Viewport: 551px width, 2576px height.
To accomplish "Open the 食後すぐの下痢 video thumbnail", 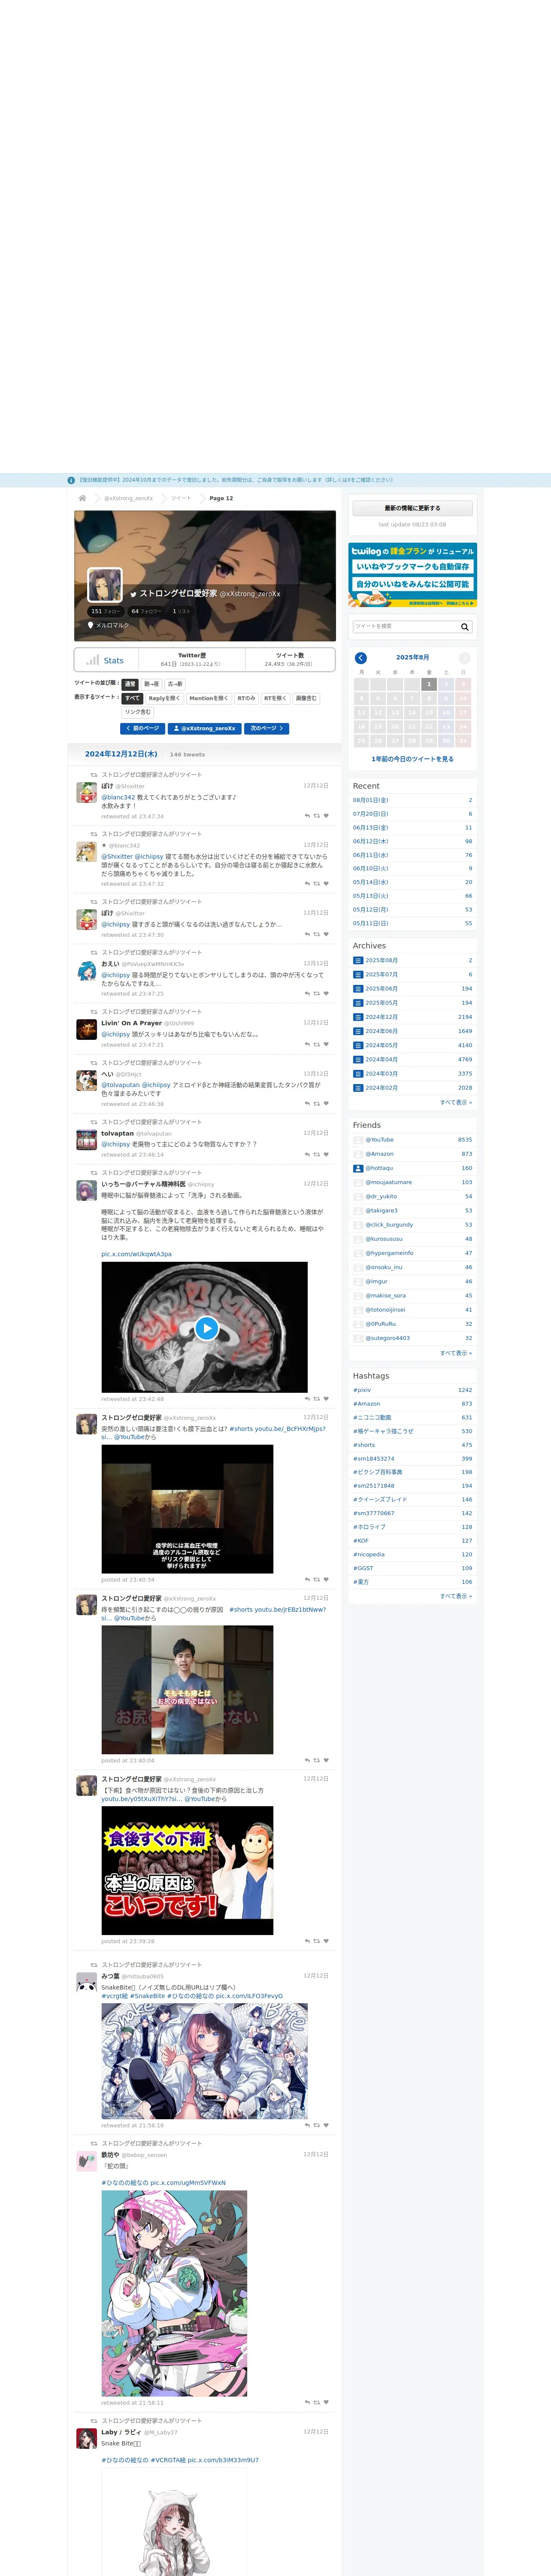I will 187,1870.
